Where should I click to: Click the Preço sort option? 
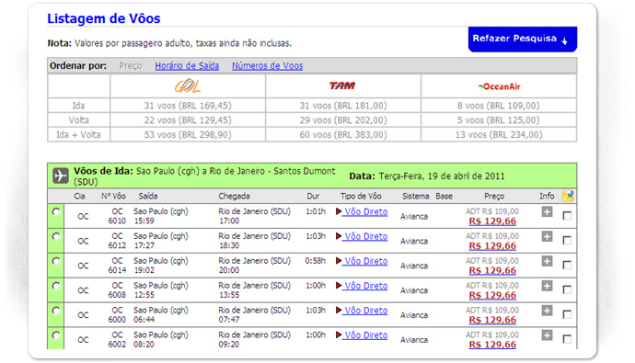tap(131, 65)
